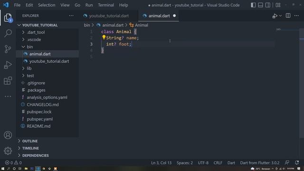The image size is (304, 171).
Task: Open the Windows Start menu
Action: coord(3,169)
